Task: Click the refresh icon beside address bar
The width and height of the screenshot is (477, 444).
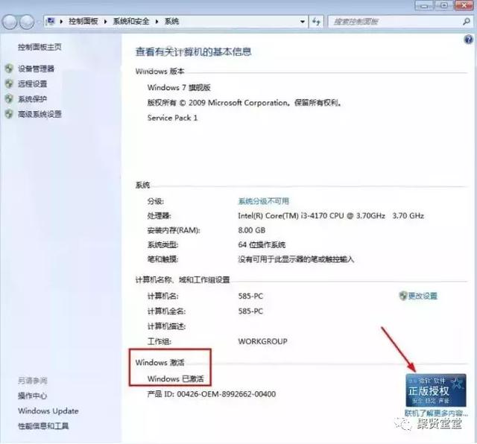Action: pos(316,22)
